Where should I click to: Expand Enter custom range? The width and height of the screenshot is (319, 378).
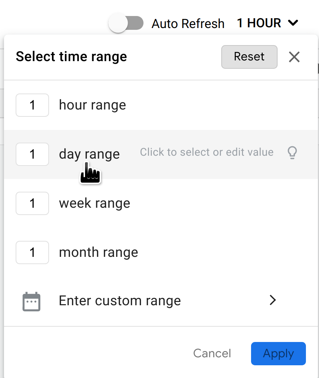tap(120, 301)
